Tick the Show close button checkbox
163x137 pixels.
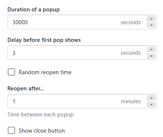coord(11,130)
